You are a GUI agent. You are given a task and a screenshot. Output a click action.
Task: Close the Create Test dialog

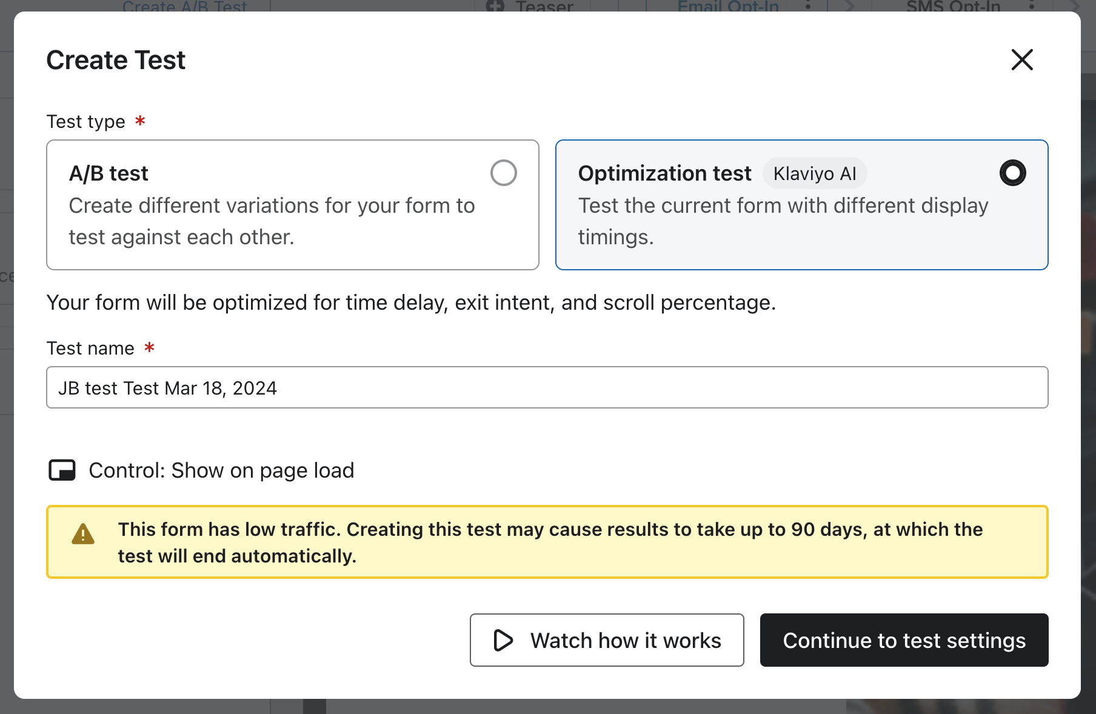pos(1022,60)
